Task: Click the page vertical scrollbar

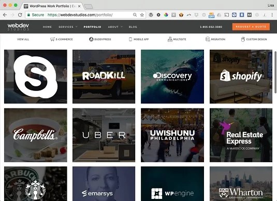Action: tap(275, 72)
